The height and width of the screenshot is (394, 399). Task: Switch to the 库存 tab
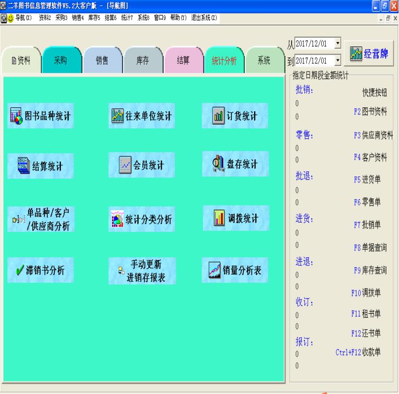[143, 60]
